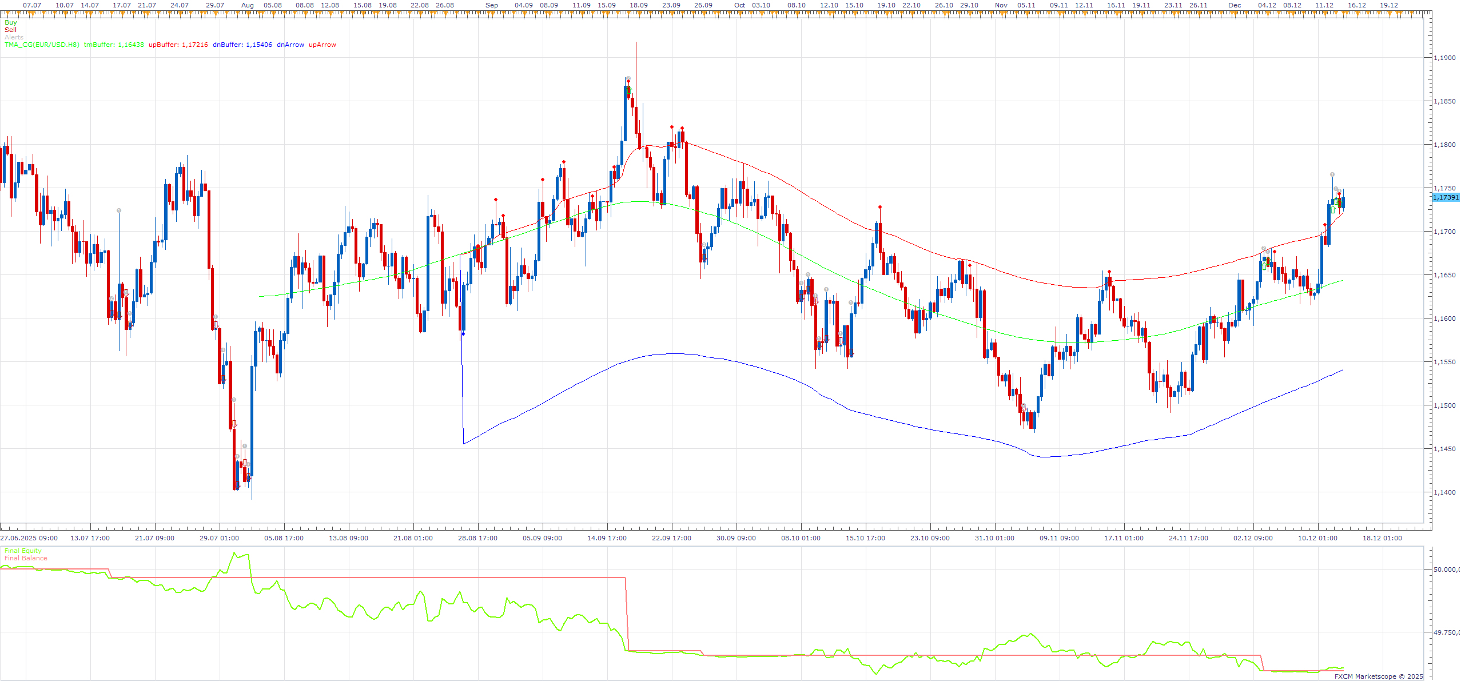1461x681 pixels.
Task: Click the green "Buy" legend label
Action: click(10, 22)
